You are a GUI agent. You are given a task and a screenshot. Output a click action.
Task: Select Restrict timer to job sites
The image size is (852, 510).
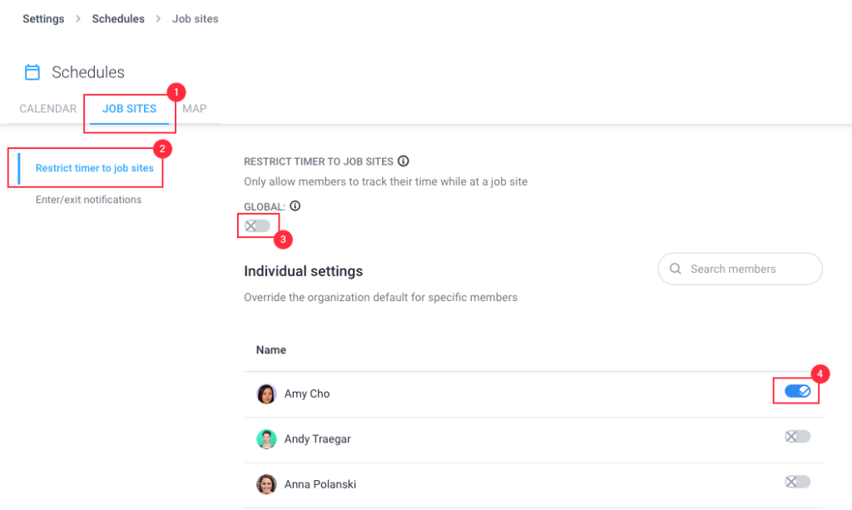coord(94,168)
